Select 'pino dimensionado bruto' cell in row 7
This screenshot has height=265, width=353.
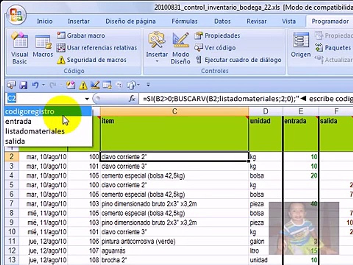[174, 204]
